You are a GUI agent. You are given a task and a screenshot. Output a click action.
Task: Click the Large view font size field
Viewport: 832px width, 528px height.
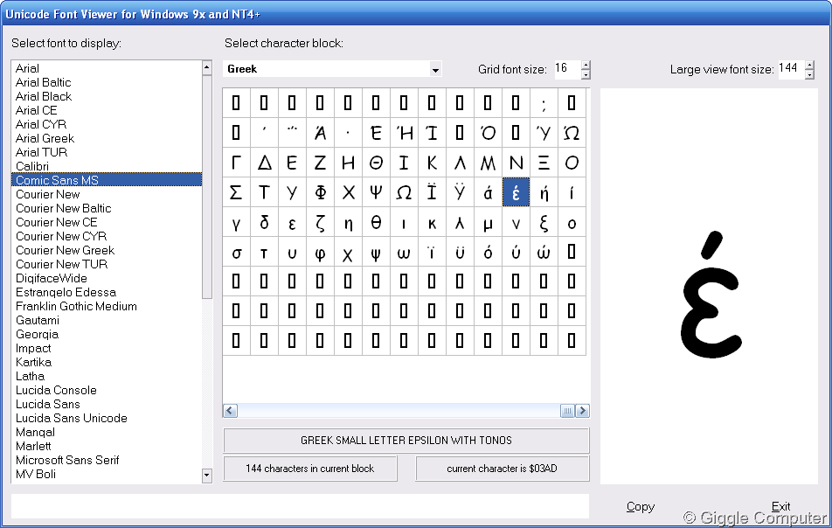tap(791, 70)
